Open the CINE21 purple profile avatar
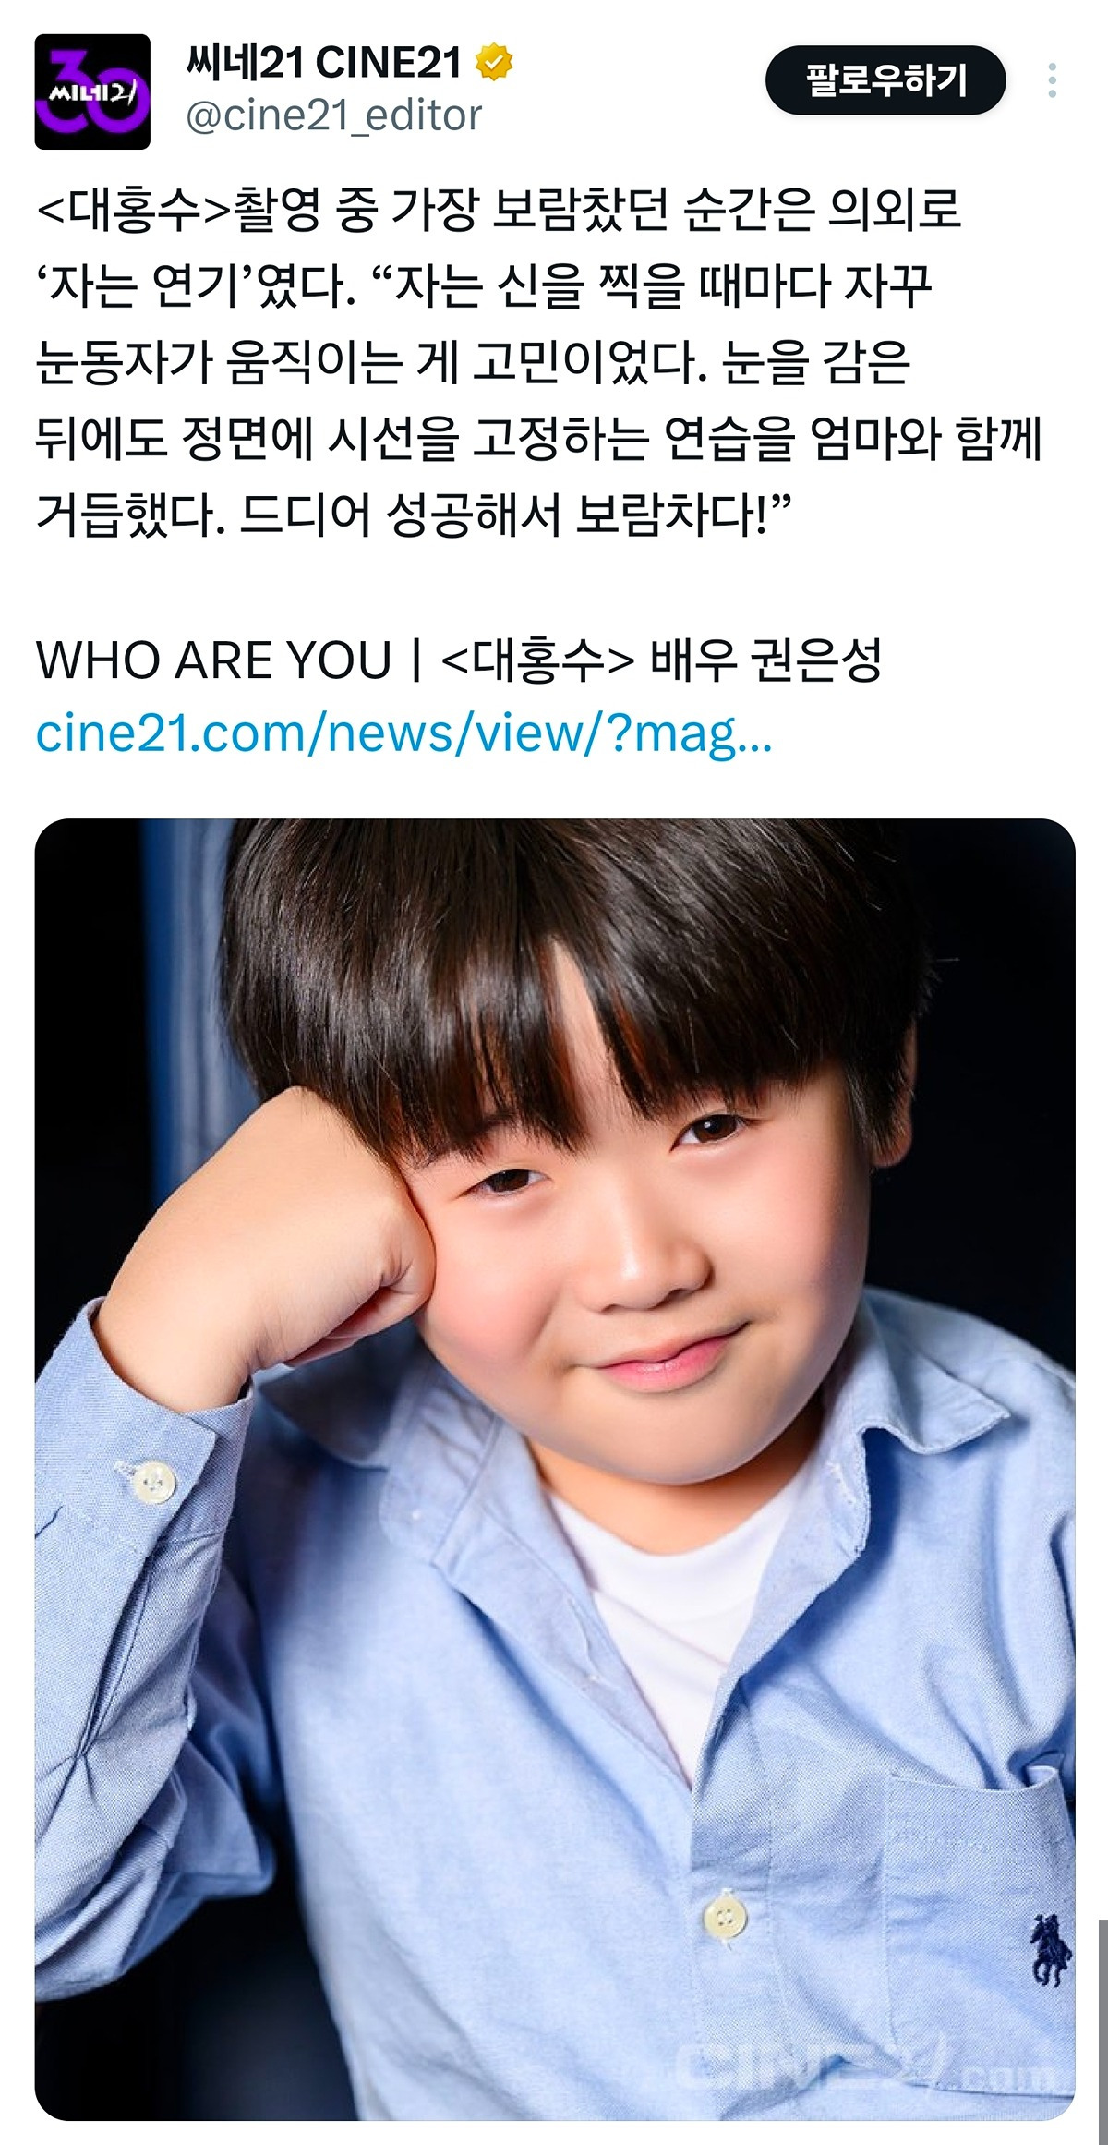1108x2145 pixels. click(x=92, y=91)
